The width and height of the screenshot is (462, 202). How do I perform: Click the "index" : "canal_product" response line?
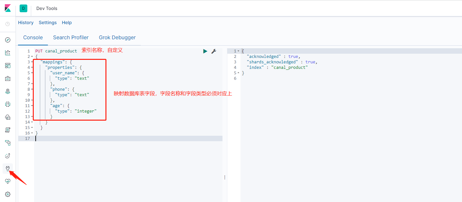click(277, 68)
